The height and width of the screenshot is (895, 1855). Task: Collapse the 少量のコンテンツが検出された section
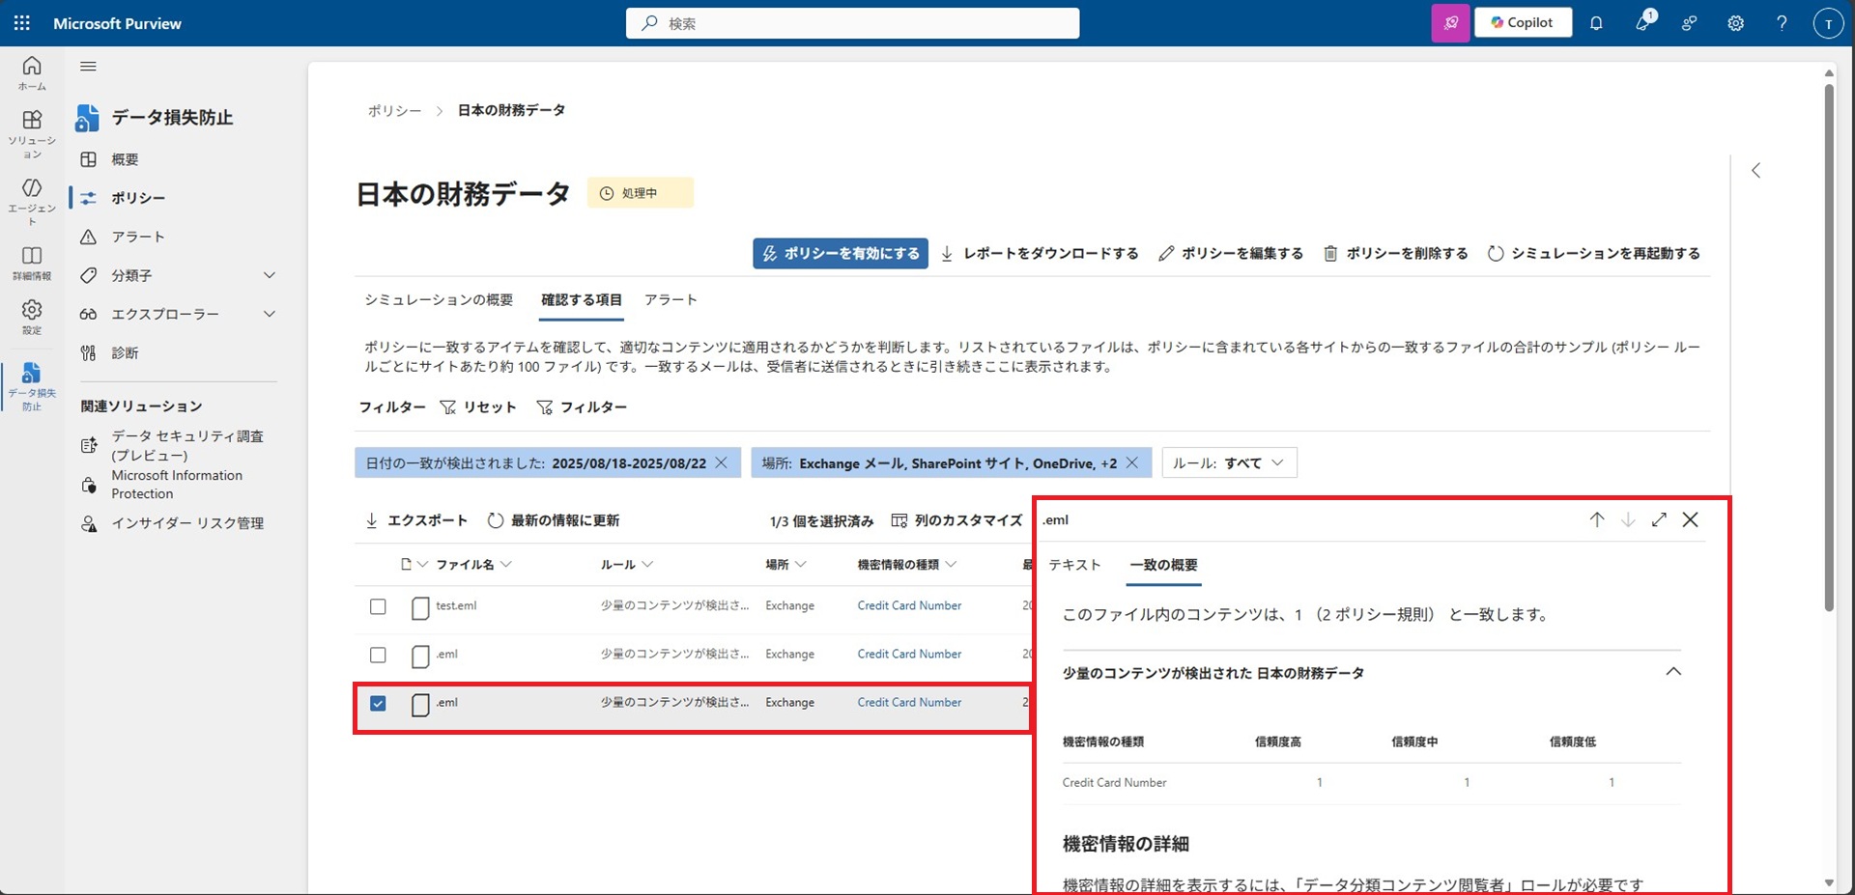tap(1673, 672)
